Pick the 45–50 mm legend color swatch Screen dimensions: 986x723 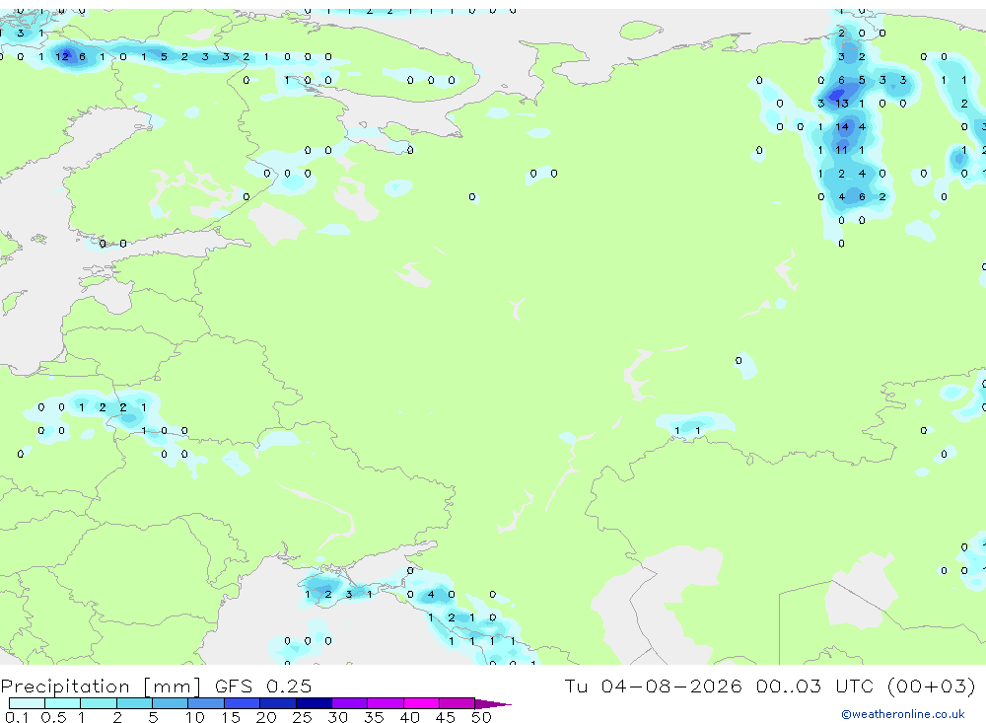[457, 703]
